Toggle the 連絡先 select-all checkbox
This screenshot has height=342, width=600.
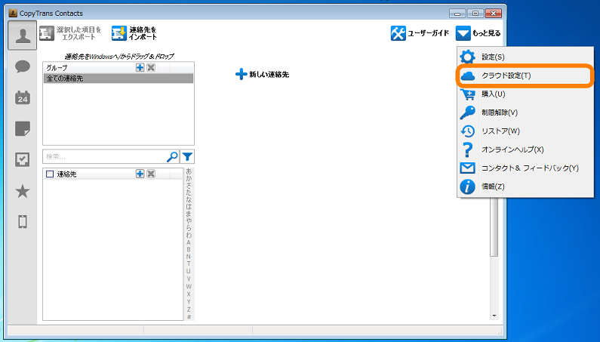(x=50, y=174)
